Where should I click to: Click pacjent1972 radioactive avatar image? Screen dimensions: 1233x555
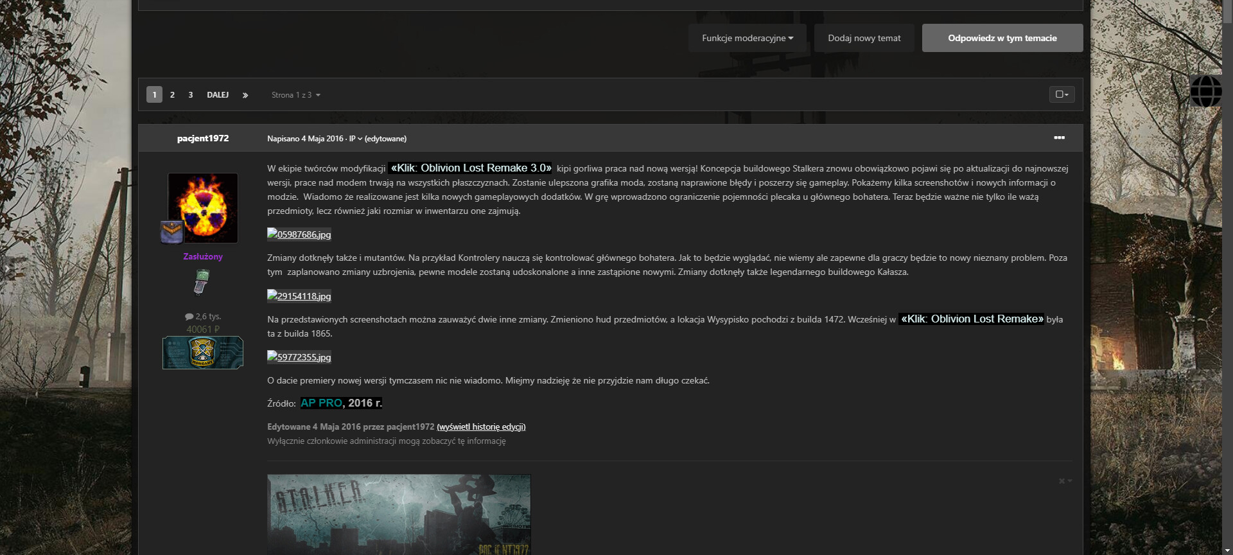point(203,208)
